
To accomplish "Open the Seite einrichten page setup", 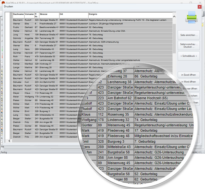I will tap(189, 35).
